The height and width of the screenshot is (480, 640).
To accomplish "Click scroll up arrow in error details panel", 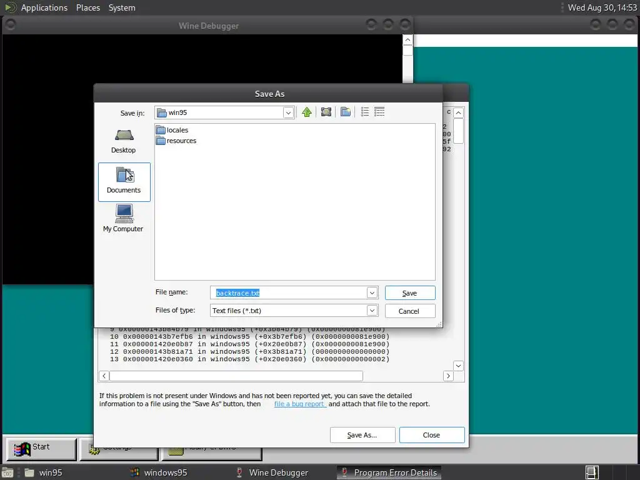I will click(x=458, y=112).
